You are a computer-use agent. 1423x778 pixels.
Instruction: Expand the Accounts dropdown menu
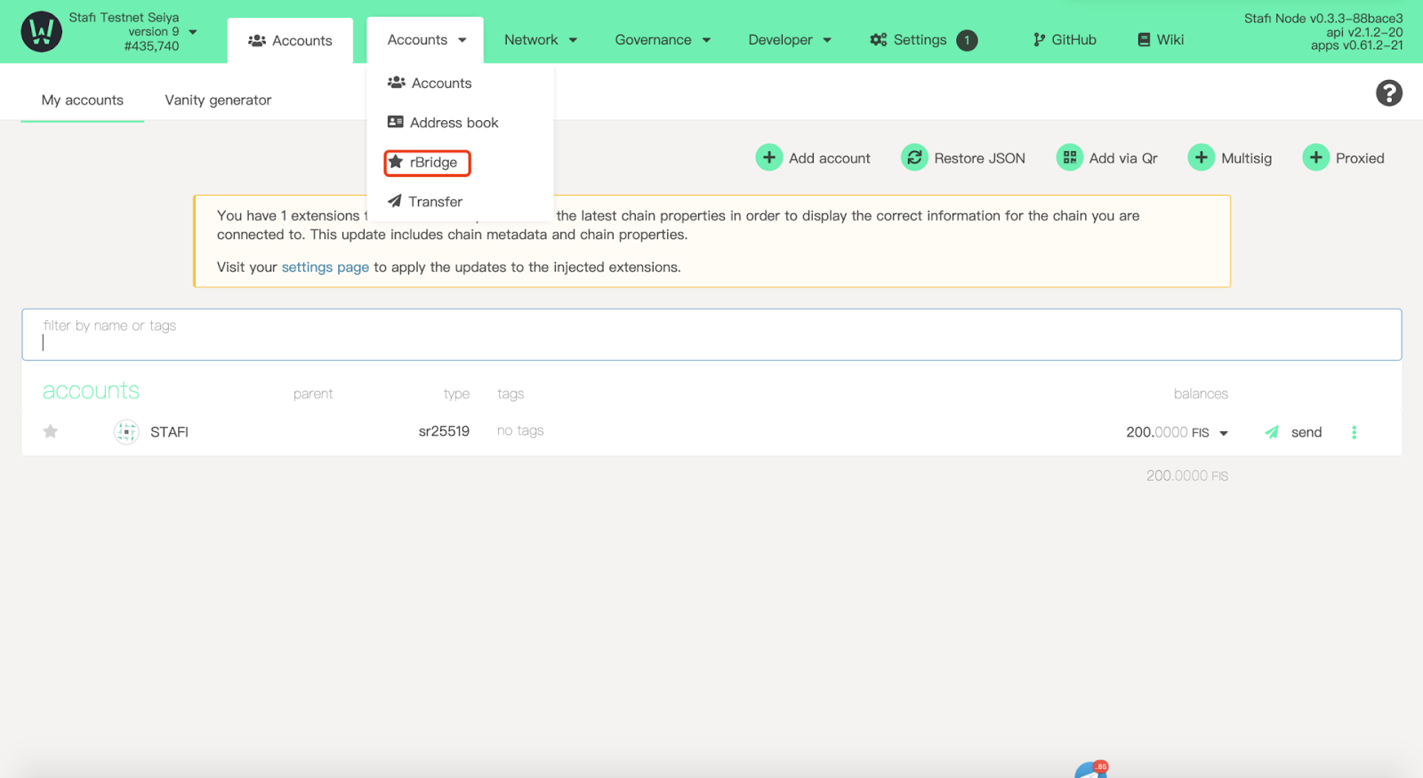426,40
